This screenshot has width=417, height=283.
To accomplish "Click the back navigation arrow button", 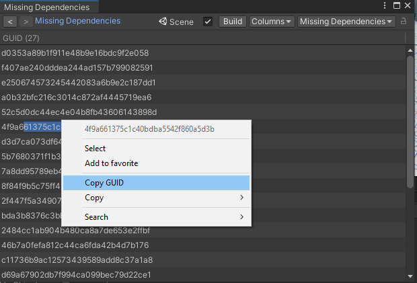I will pos(10,22).
